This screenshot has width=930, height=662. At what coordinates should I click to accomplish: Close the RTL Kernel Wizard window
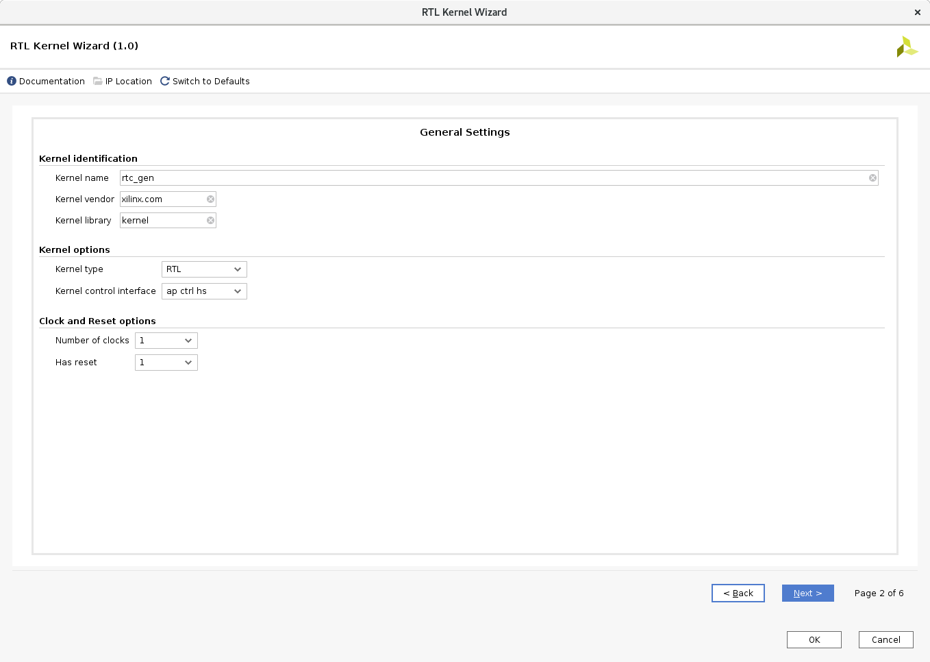pos(918,12)
